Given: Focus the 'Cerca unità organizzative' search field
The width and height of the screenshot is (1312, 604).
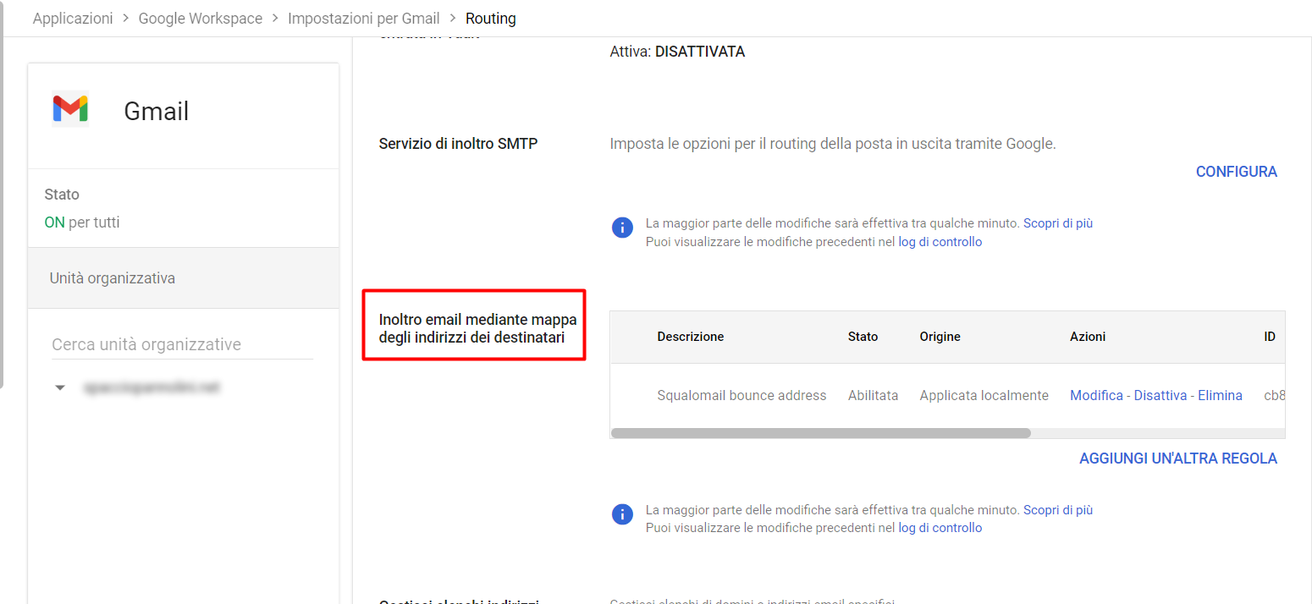Looking at the screenshot, I should (x=182, y=344).
